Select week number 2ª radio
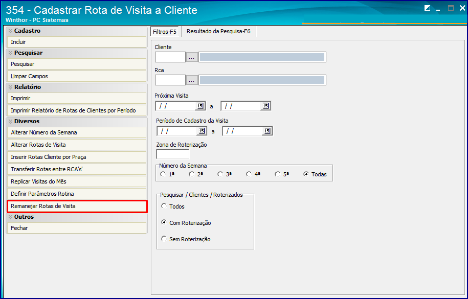468x299 pixels. coord(192,174)
